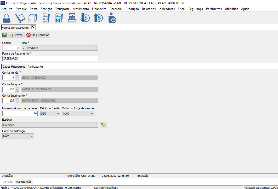This screenshot has height=189, width=278.
Task: Click the Conta Suprimento code field
Action: click(x=9, y=101)
